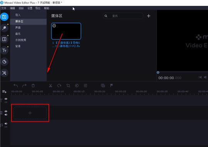Image resolution: width=208 pixels, height=147 pixels.
Task: Select 声音 in the side list
Action: point(29,28)
